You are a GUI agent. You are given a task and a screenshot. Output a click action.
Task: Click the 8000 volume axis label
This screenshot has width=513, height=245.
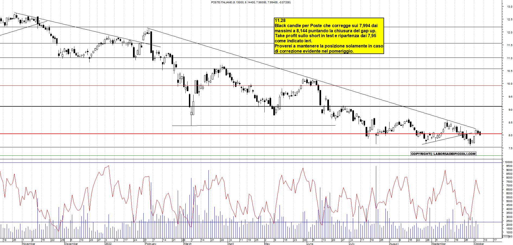pyautogui.click(x=509, y=178)
